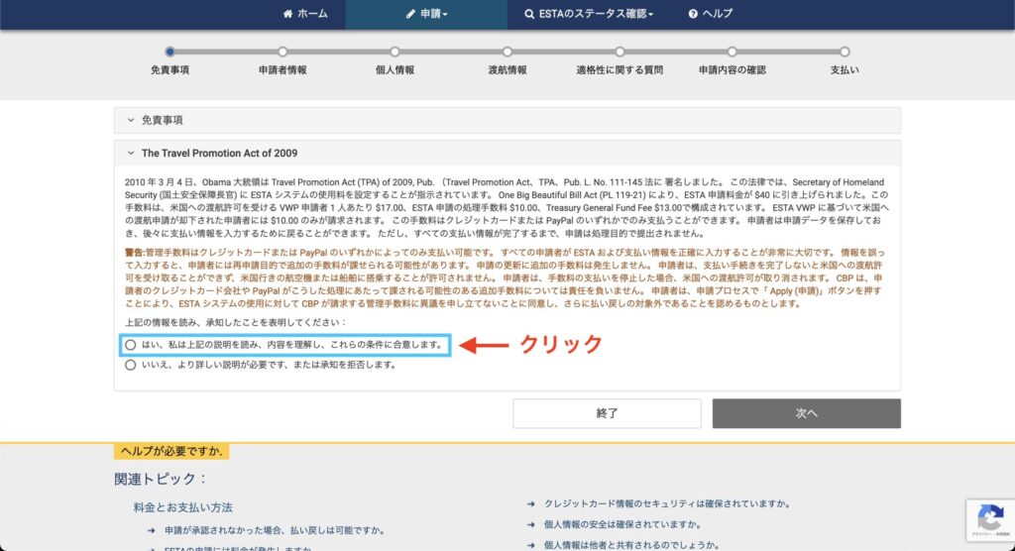
Task: Click the 渡航情報 progress step circle
Action: click(x=507, y=52)
